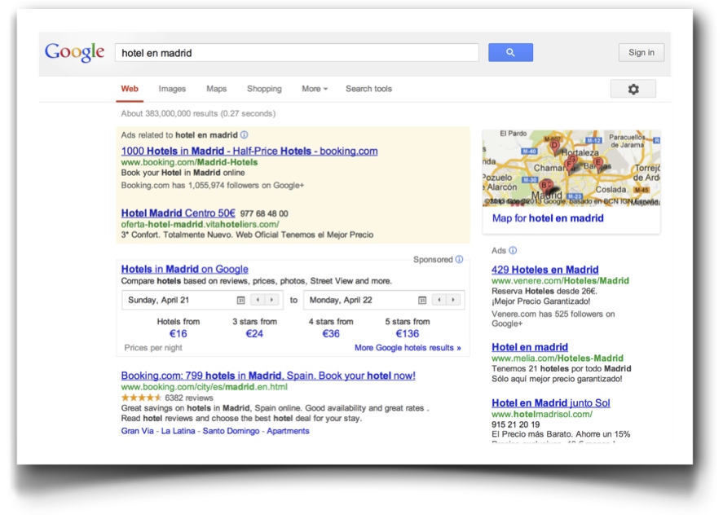The width and height of the screenshot is (723, 523).
Task: Click the blue search magnifier button
Action: pos(510,53)
